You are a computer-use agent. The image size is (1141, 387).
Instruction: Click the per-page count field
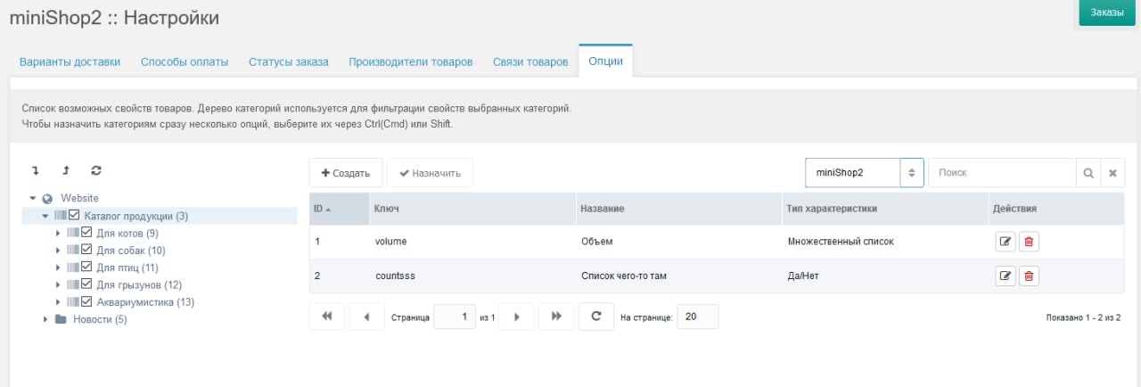point(698,317)
